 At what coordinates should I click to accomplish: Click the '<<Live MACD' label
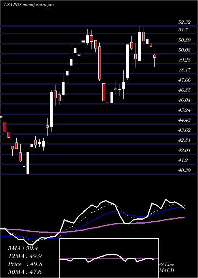click(x=167, y=268)
